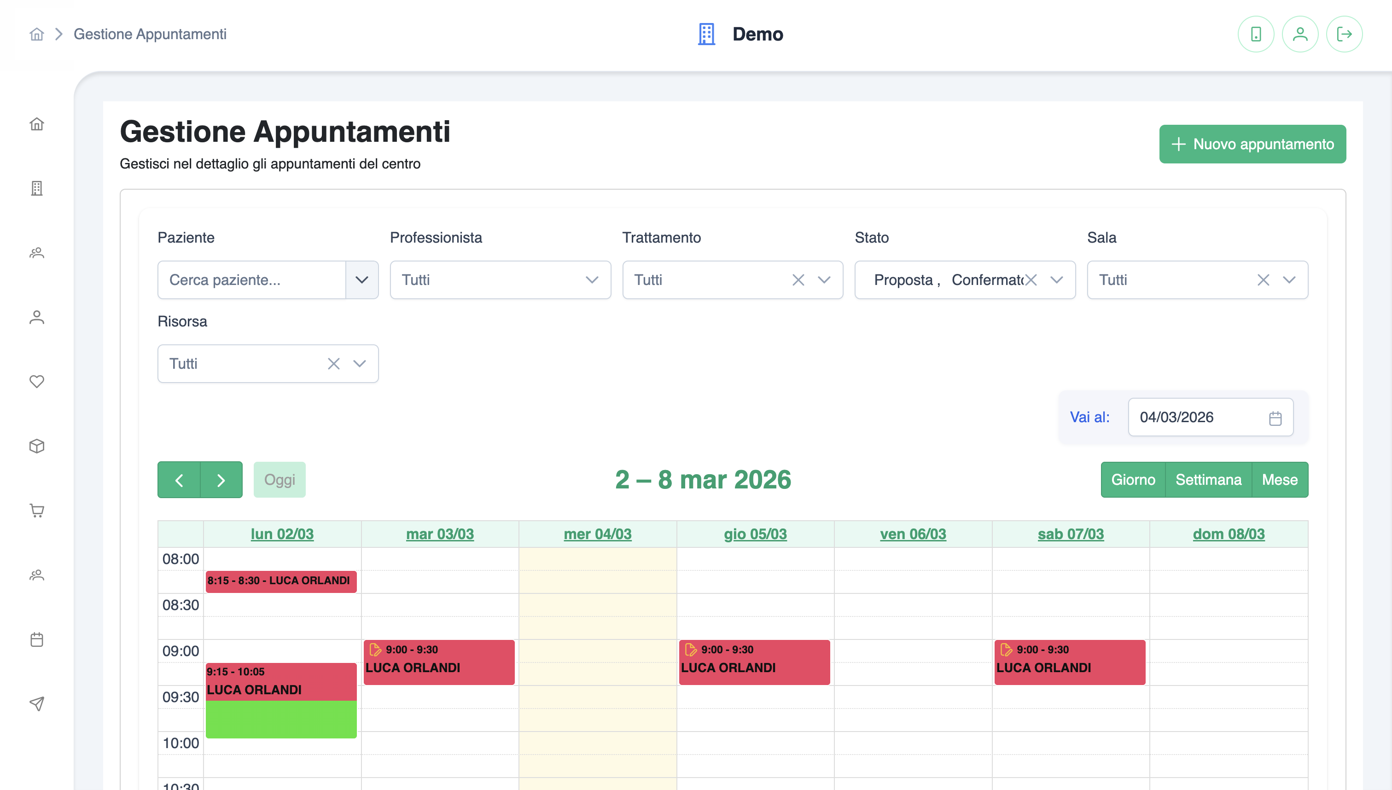Click the home icon in the breadcrumb
Screen dimensions: 1392x790
pyautogui.click(x=36, y=34)
